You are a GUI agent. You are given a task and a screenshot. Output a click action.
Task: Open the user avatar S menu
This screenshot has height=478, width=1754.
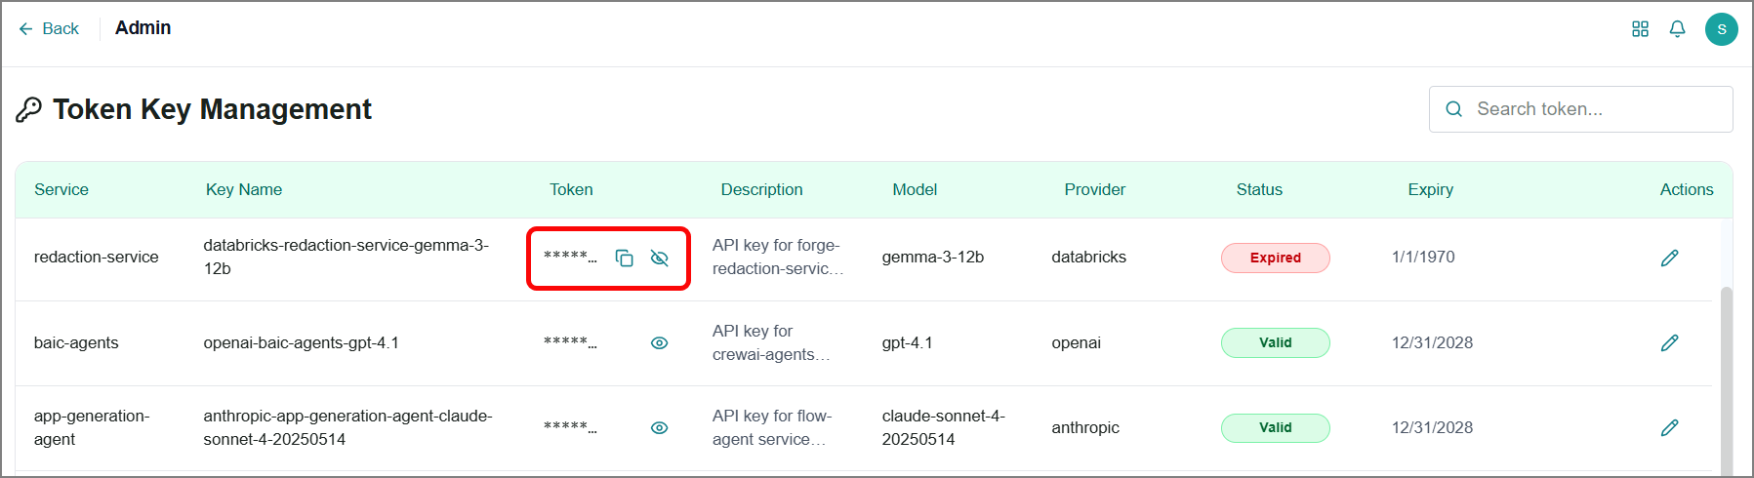[1721, 29]
